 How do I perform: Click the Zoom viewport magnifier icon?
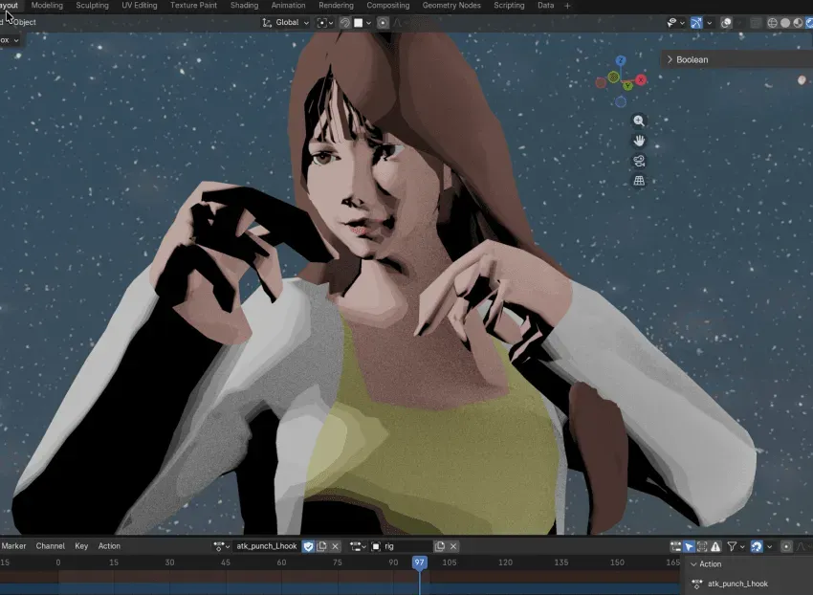pos(639,121)
